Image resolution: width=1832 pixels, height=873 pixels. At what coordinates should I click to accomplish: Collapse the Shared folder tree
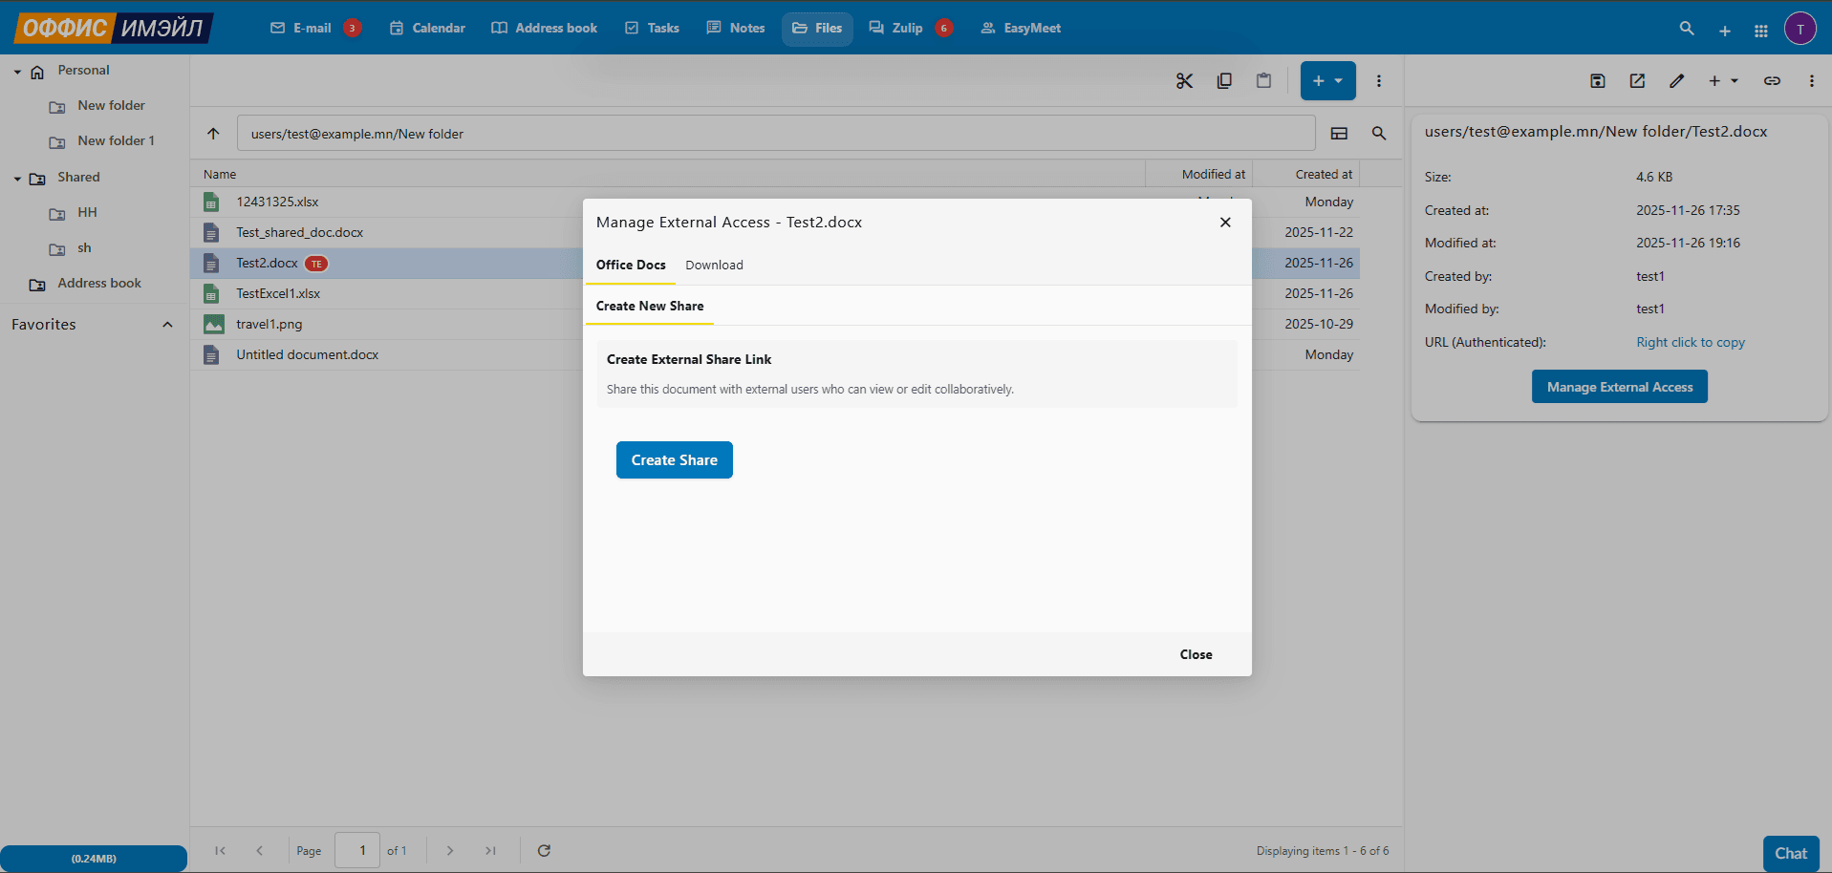[17, 179]
